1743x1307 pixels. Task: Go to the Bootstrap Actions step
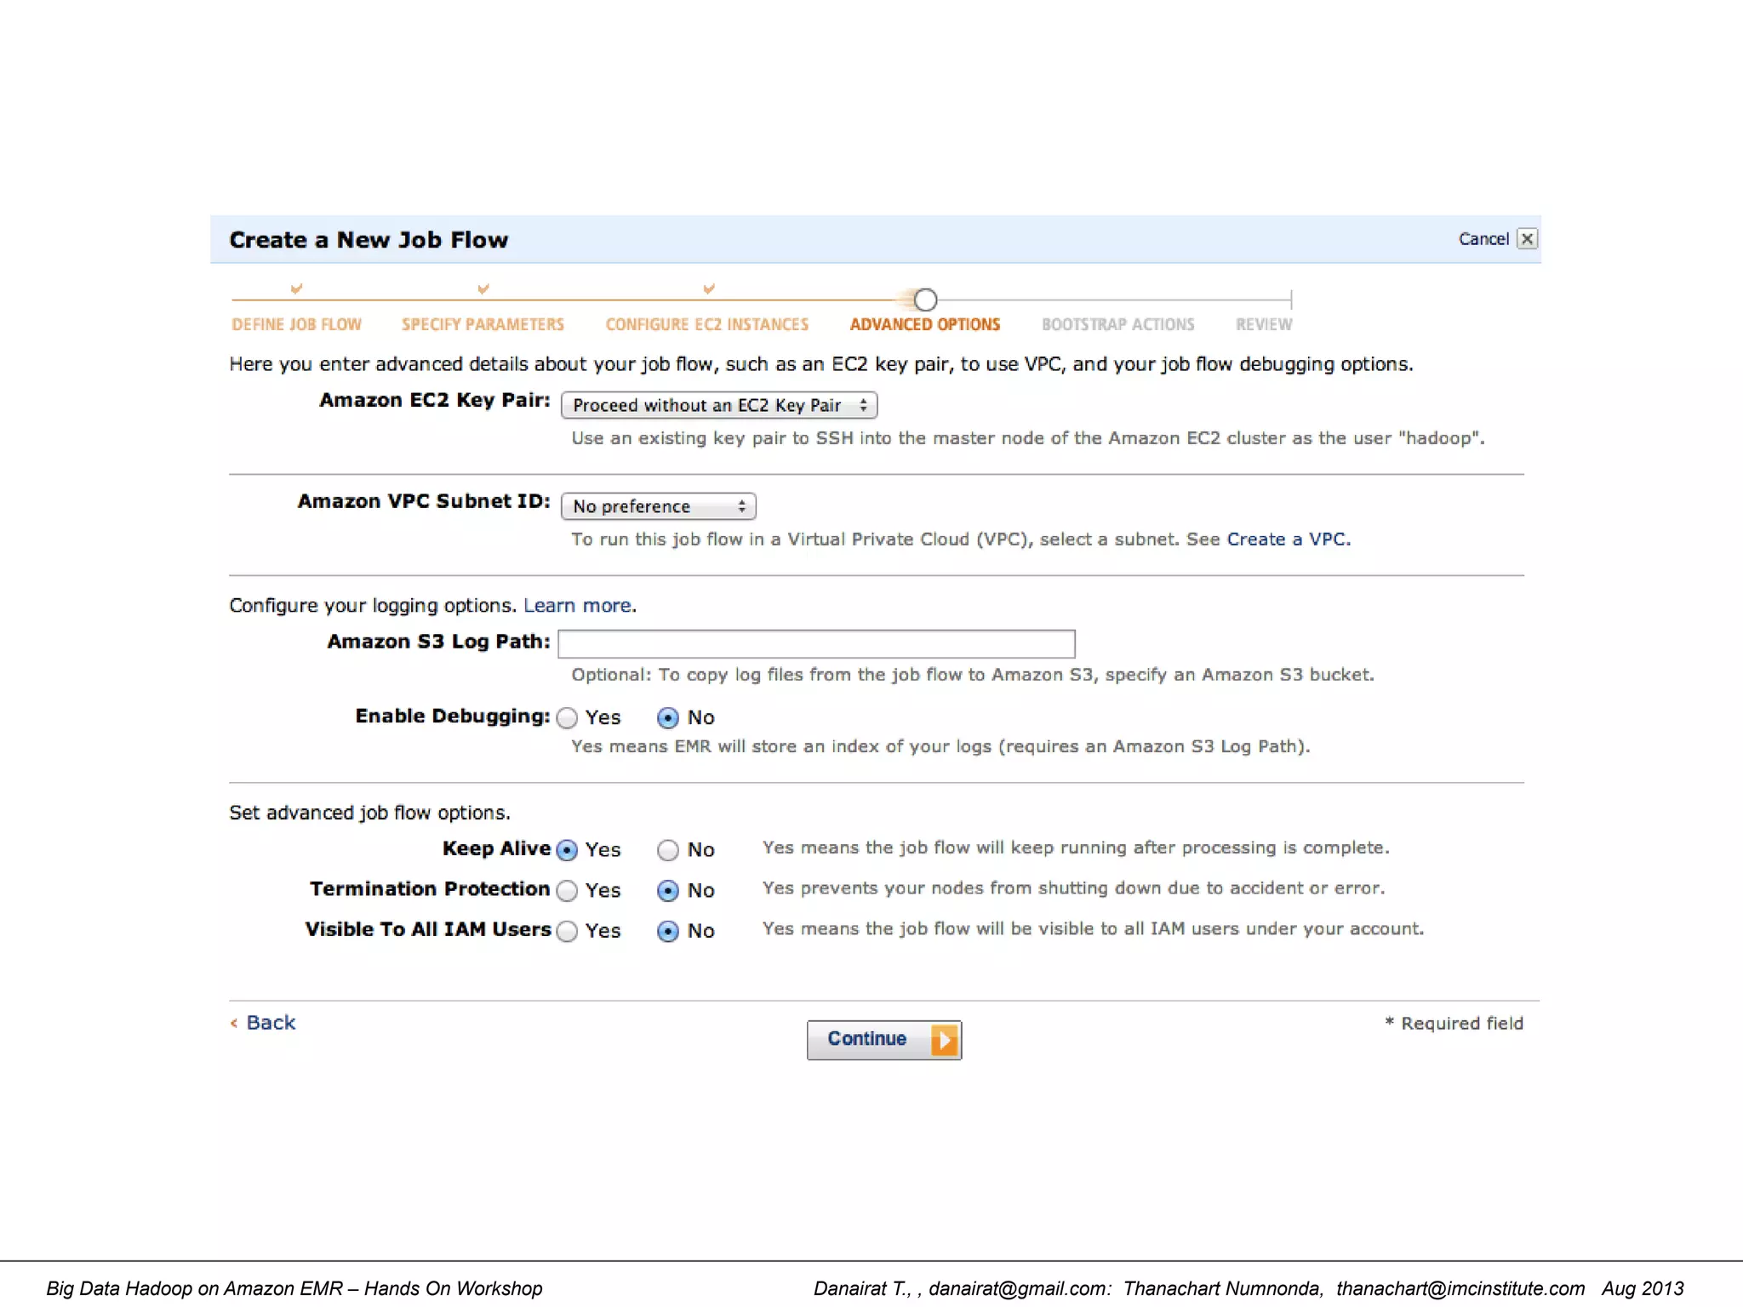point(1117,325)
